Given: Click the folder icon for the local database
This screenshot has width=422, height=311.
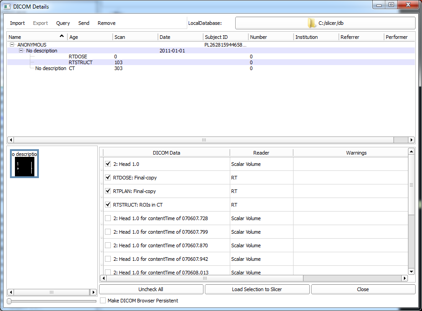Looking at the screenshot, I should click(311, 23).
